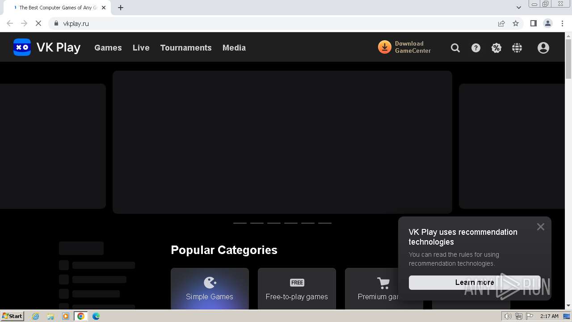Click the FREE badge icon
Image resolution: width=572 pixels, height=322 pixels.
(297, 283)
